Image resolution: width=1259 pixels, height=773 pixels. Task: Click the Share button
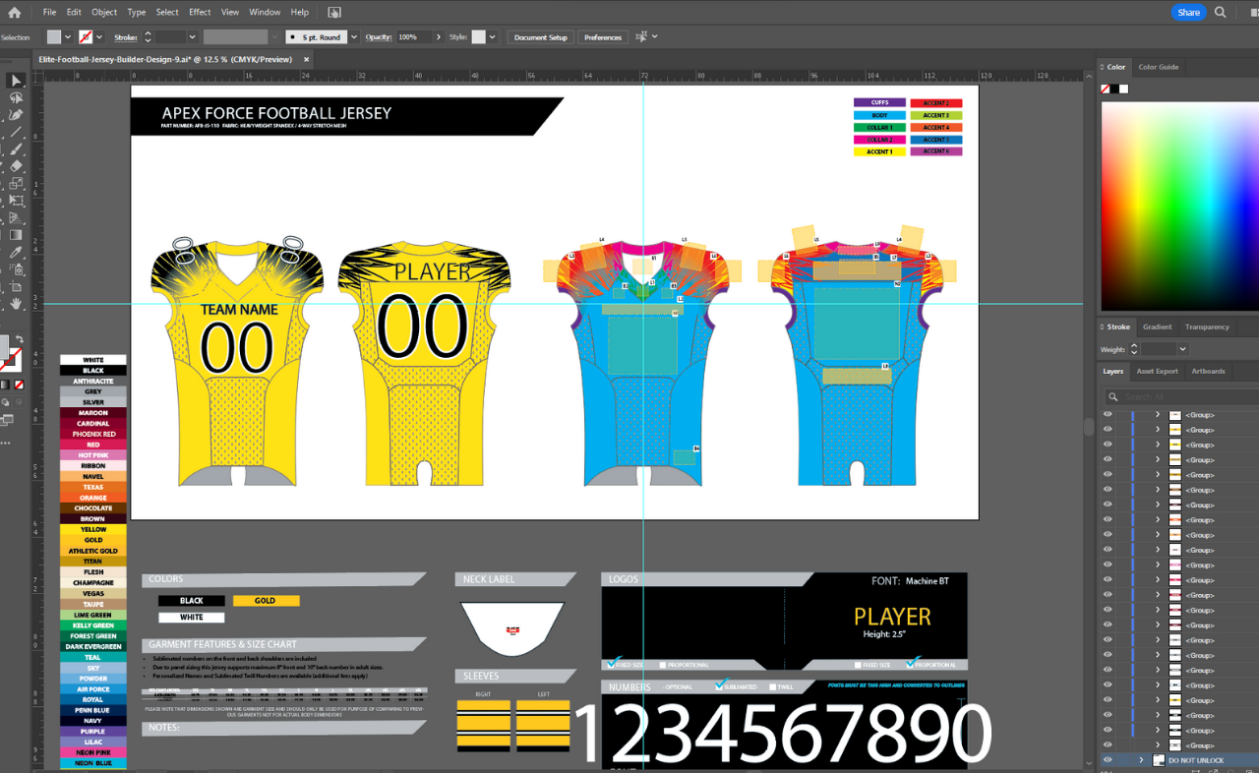[1188, 13]
